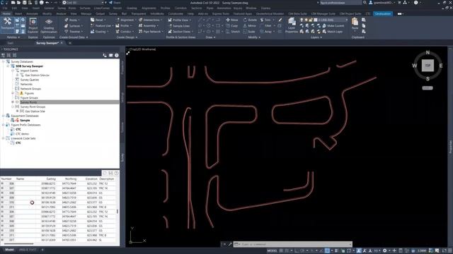Click the Erase pencil icon in Modify panel

[x=280, y=20]
